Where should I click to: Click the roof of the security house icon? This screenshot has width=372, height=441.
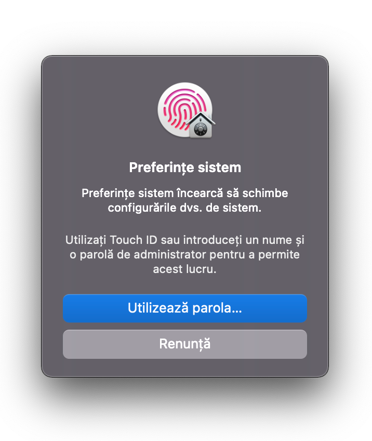pos(201,118)
